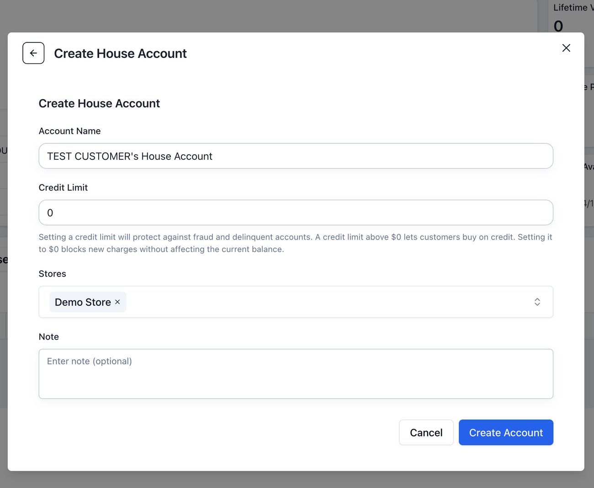Click the Create House Account section heading
This screenshot has width=594, height=488.
[99, 104]
